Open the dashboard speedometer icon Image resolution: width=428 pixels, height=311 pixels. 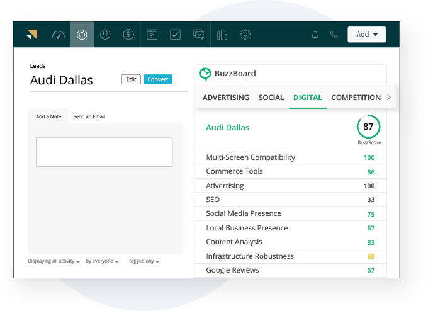59,35
